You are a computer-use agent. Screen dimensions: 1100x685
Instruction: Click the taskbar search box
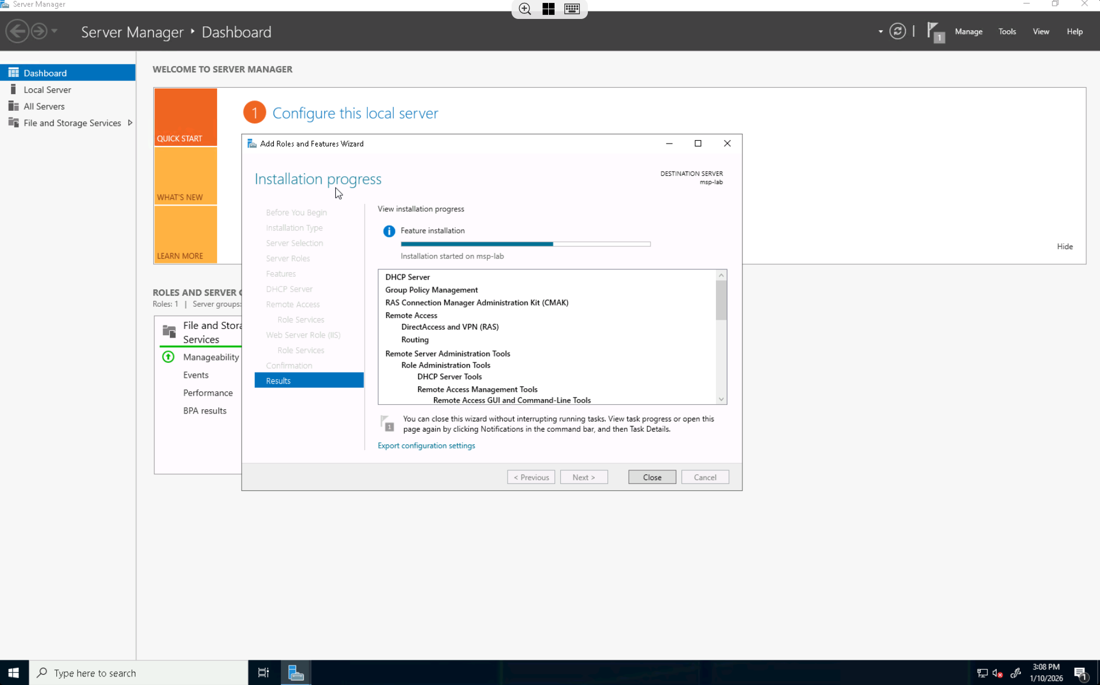coord(139,672)
